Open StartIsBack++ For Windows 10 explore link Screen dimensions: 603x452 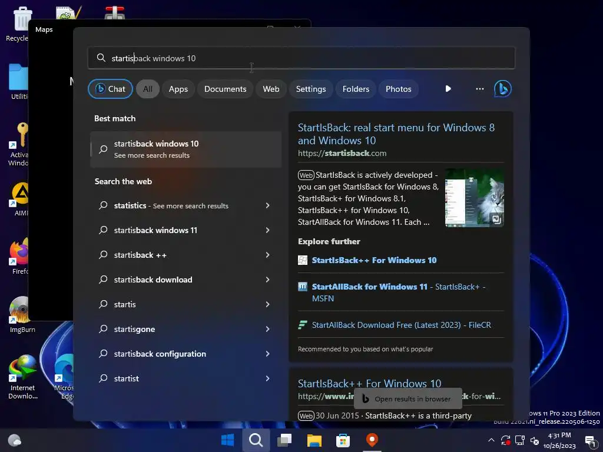tap(374, 260)
